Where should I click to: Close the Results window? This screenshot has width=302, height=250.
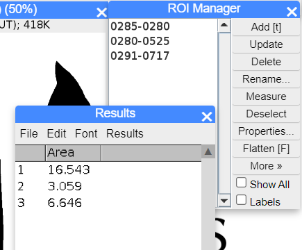(207, 117)
